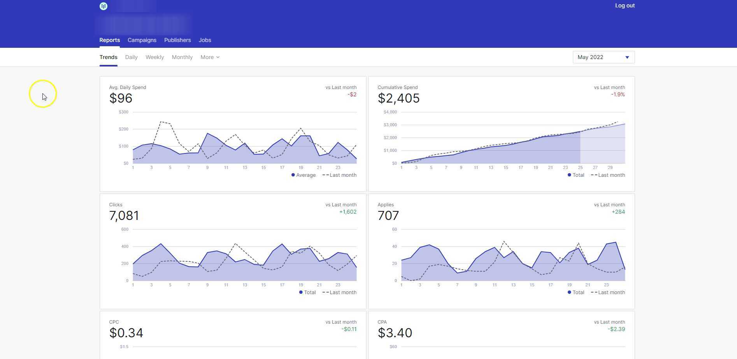The image size is (737, 359).
Task: Click the +1,602 clicks change indicator
Action: pos(347,212)
